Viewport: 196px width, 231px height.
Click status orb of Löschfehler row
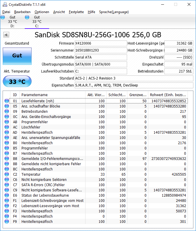point(7,127)
